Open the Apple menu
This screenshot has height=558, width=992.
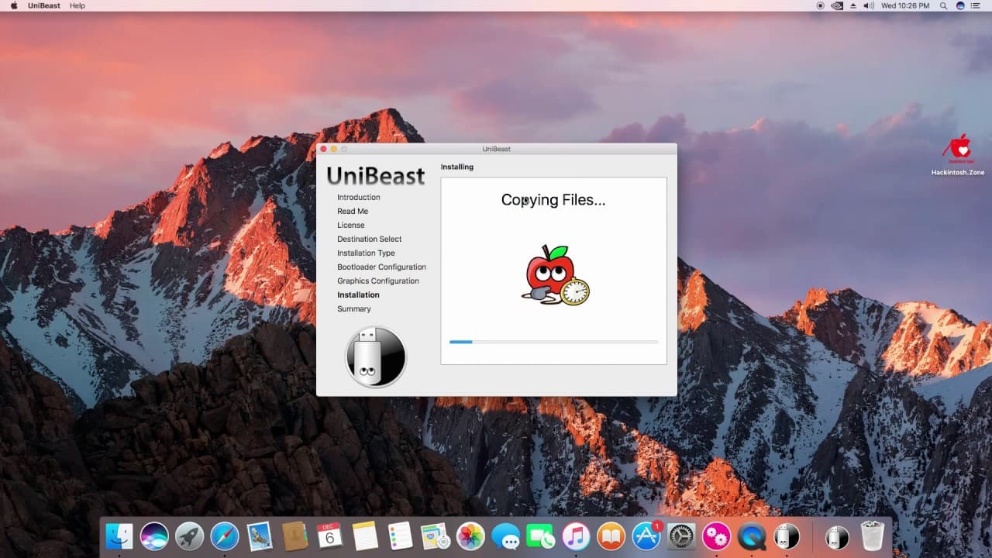pyautogui.click(x=13, y=5)
